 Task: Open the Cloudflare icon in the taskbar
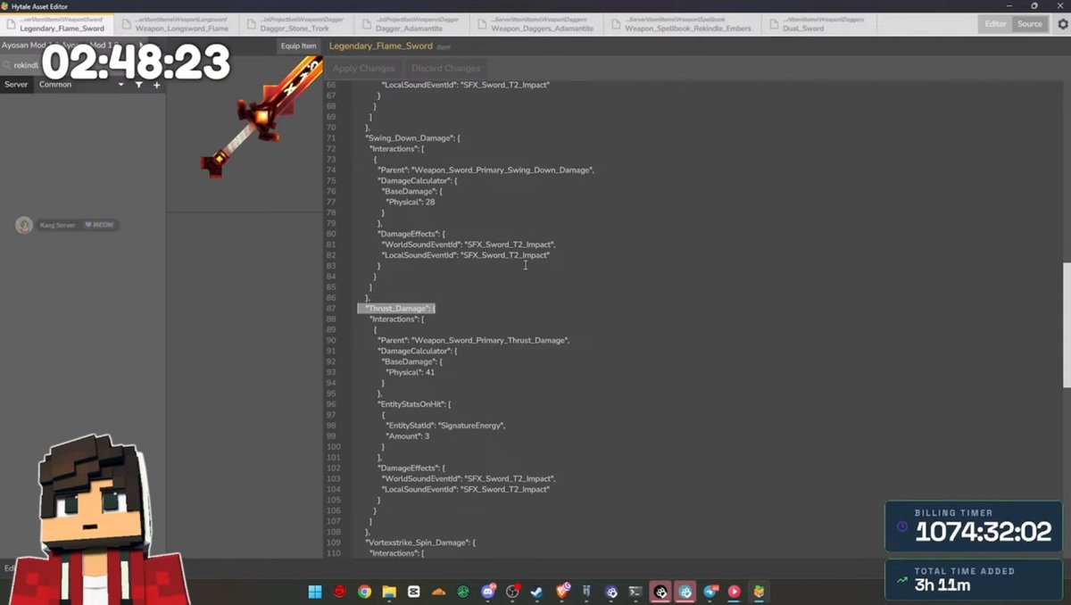[x=438, y=591]
